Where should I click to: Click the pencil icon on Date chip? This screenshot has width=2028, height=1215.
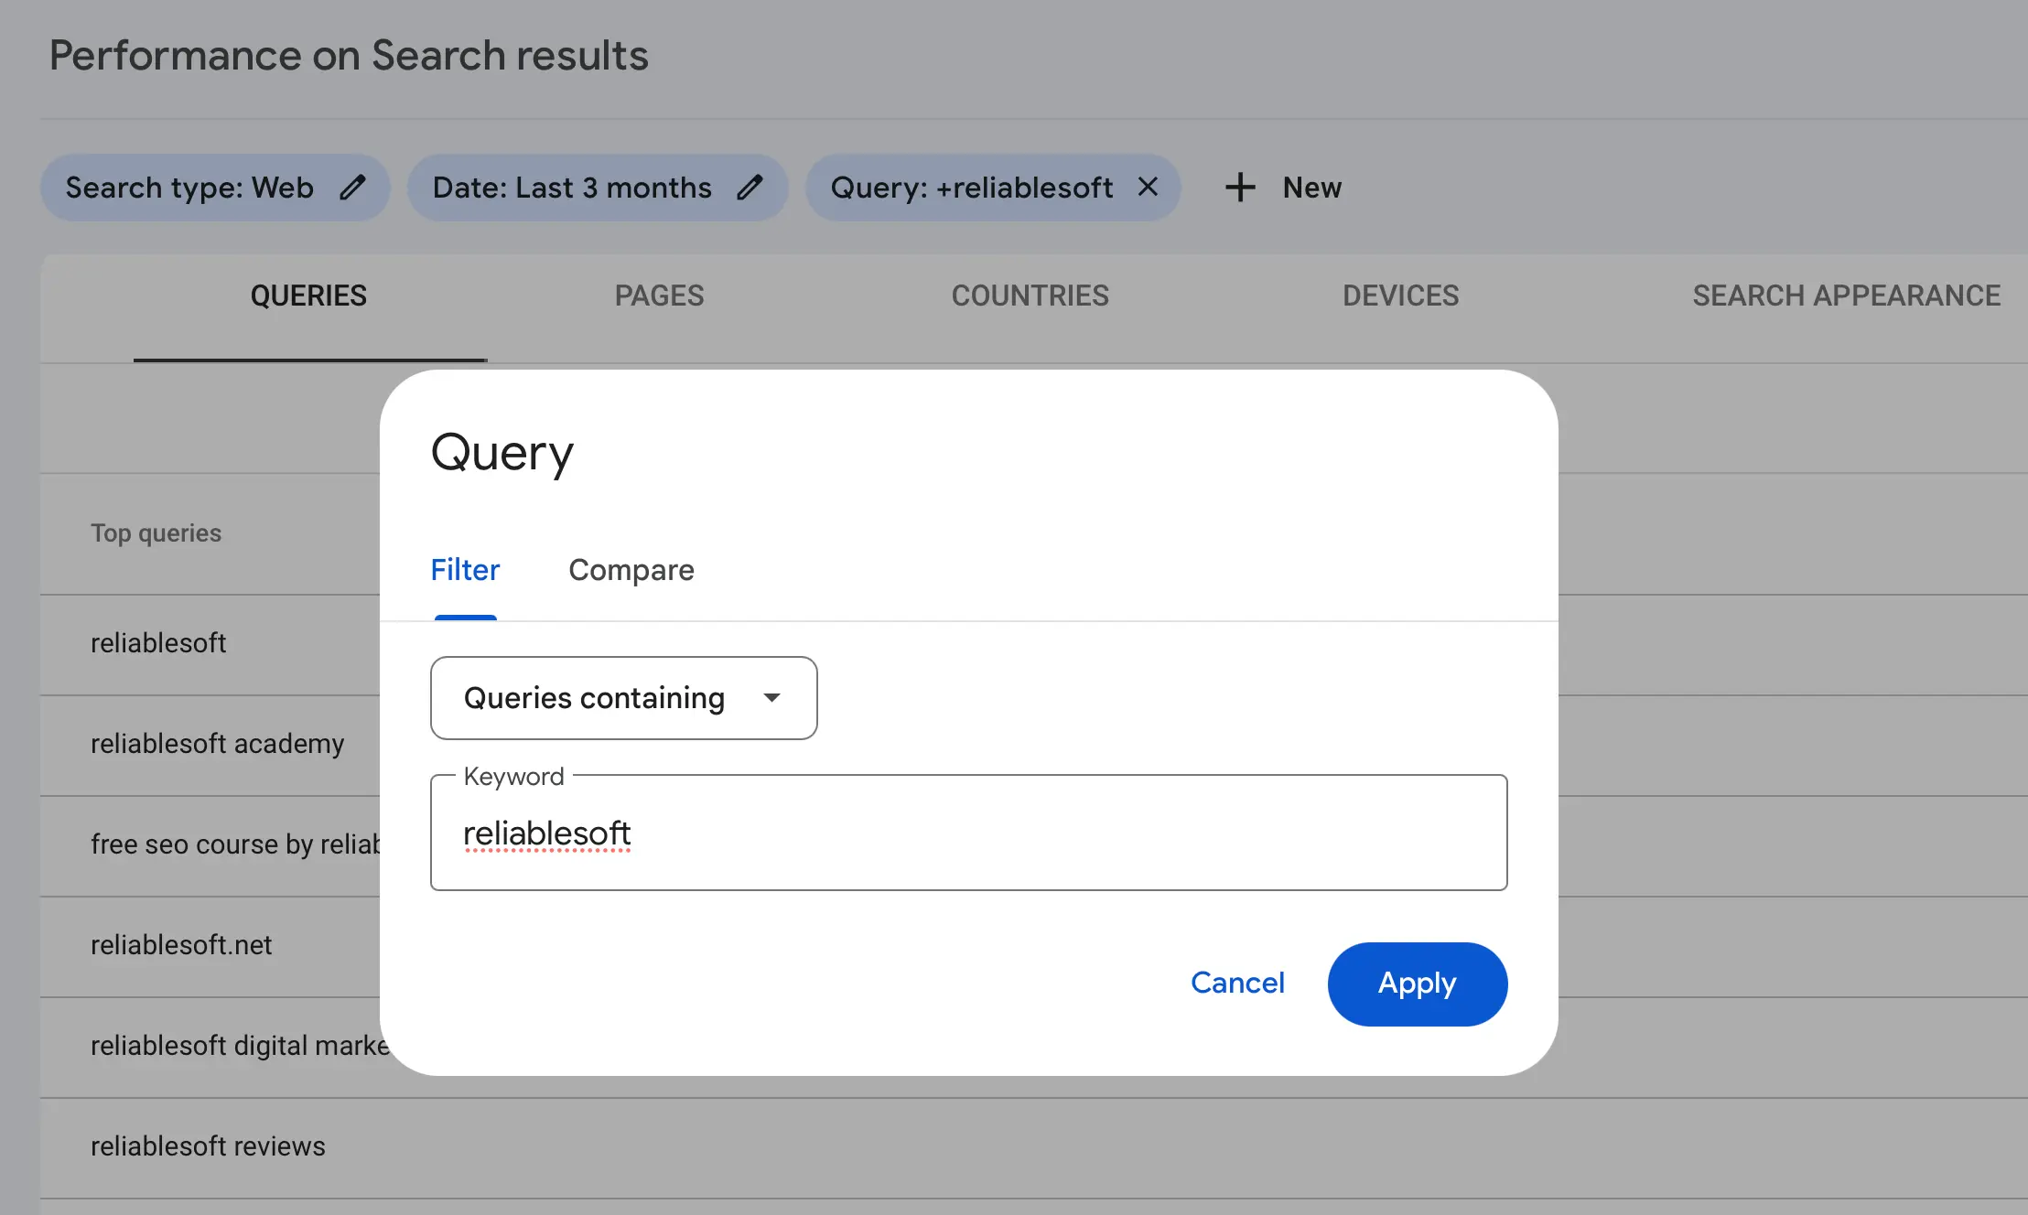click(x=750, y=188)
